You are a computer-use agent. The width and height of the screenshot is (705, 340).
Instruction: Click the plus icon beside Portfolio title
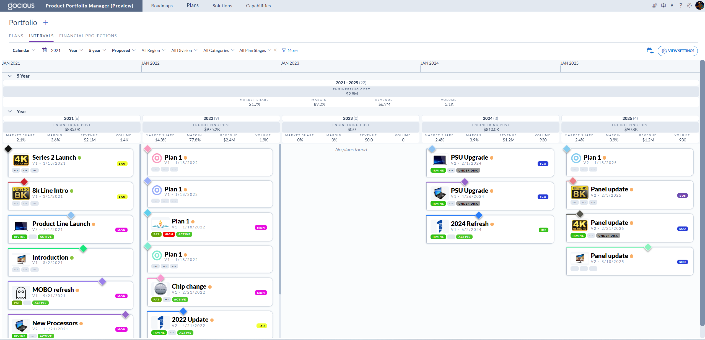[46, 22]
